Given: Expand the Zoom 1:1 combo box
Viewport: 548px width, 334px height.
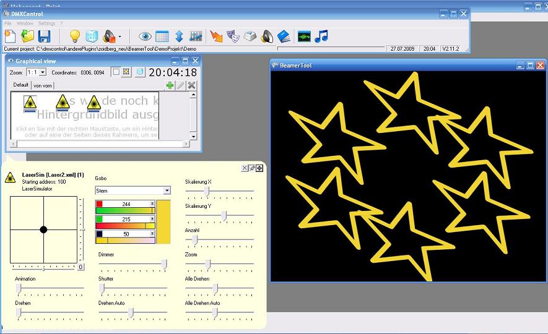Looking at the screenshot, I should [42, 72].
